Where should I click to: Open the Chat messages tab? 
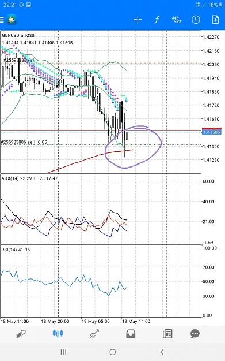(x=195, y=334)
